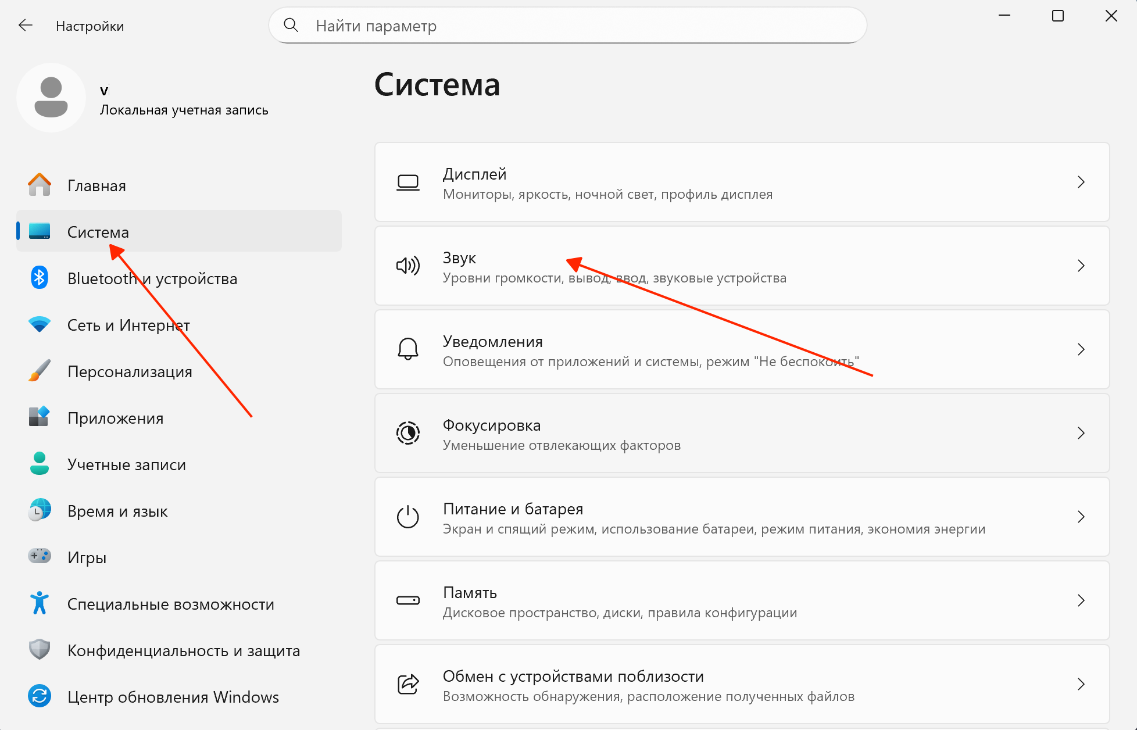This screenshot has height=730, width=1137.
Task: Click the Настройки window title
Action: 90,26
